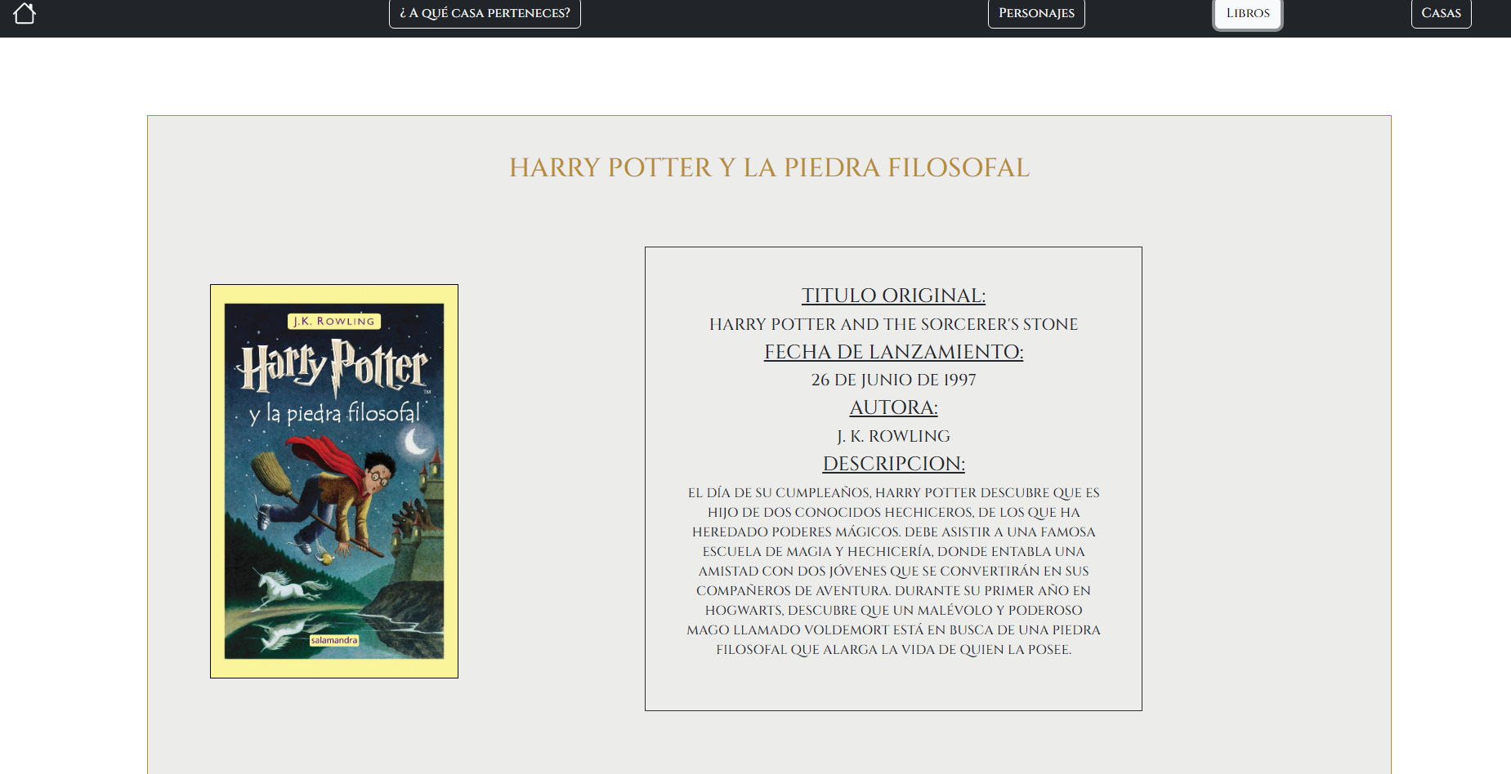Open the Casas section
Viewport: 1511px width, 774px height.
(x=1441, y=13)
